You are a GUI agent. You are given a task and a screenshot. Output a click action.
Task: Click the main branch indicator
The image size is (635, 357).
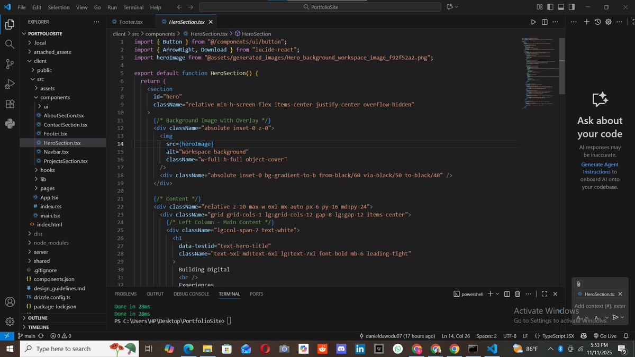[x=28, y=336]
